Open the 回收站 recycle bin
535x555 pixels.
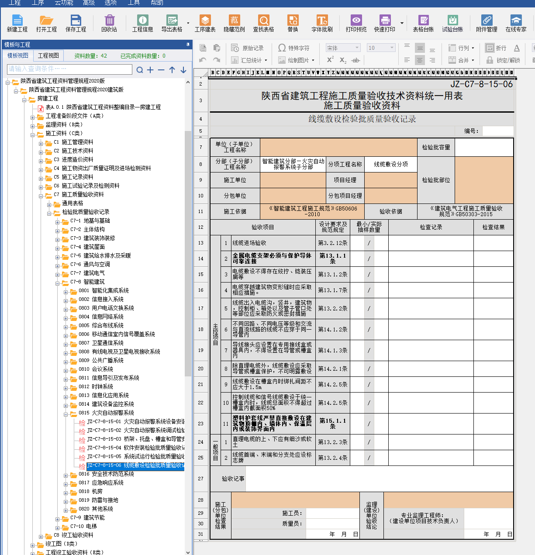[109, 23]
